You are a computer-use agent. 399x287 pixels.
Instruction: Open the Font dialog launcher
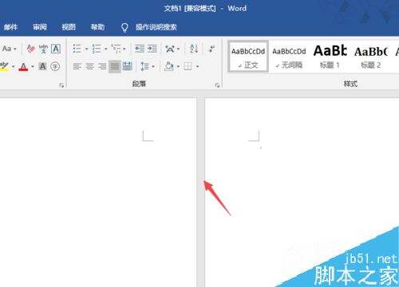tap(61, 85)
